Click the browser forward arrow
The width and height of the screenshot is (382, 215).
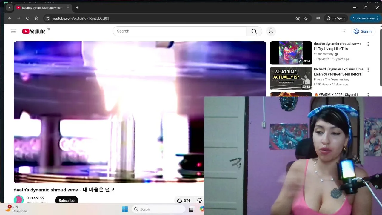coord(19,18)
